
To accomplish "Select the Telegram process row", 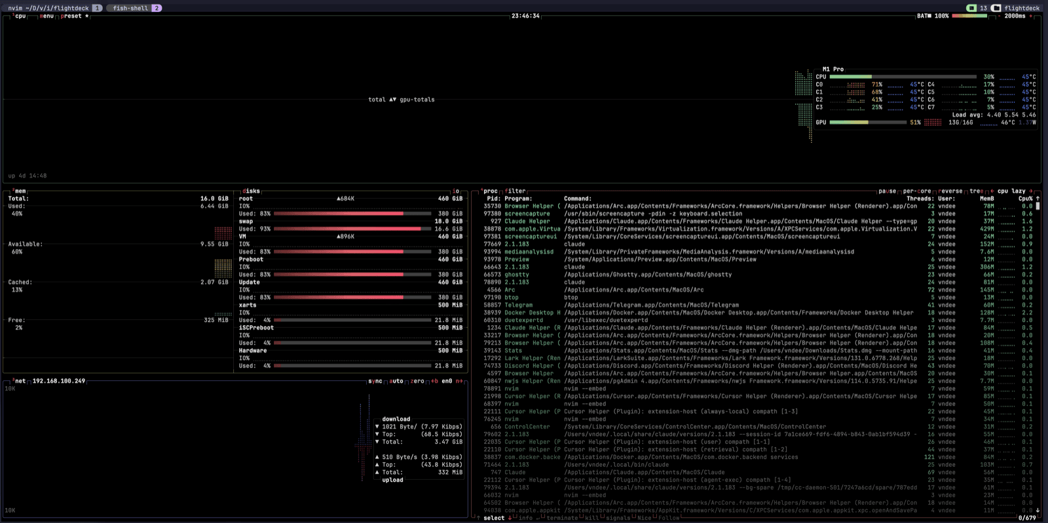I will tap(758, 305).
